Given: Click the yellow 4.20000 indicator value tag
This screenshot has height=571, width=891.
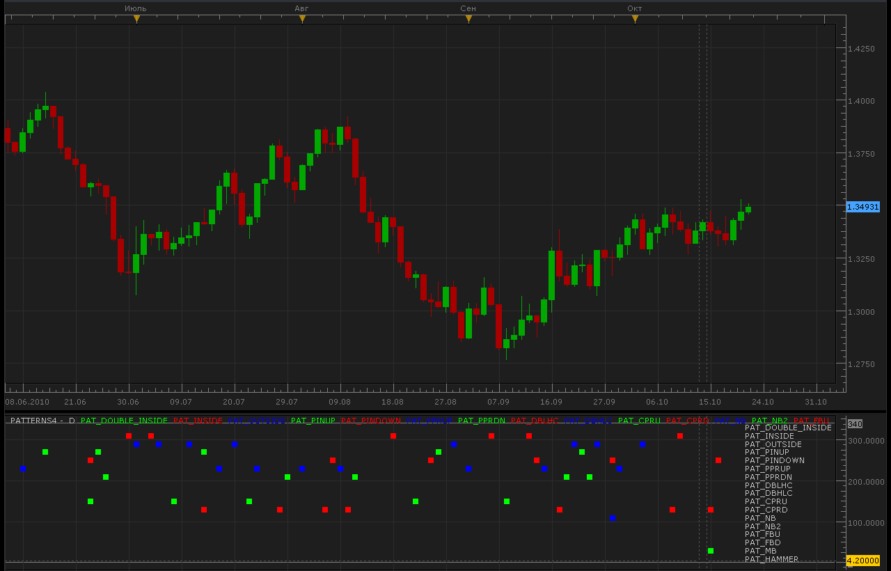Looking at the screenshot, I should click(863, 561).
